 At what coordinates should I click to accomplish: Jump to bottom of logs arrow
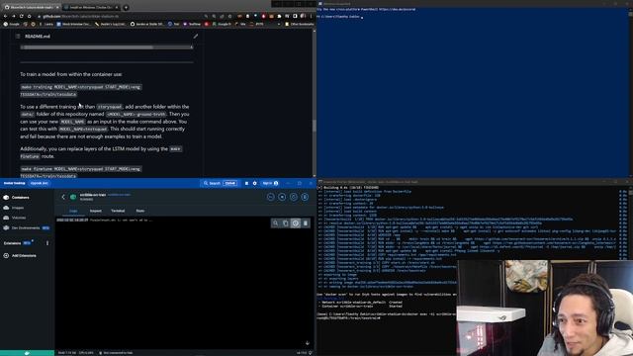308,343
